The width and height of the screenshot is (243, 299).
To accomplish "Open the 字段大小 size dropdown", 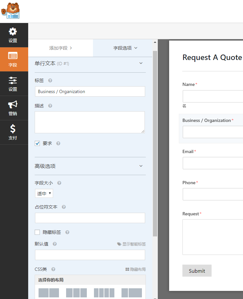I will pos(44,194).
